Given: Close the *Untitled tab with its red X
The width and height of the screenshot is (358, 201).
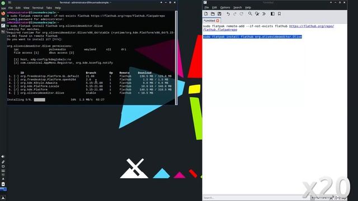Looking at the screenshot, I should [x=218, y=21].
